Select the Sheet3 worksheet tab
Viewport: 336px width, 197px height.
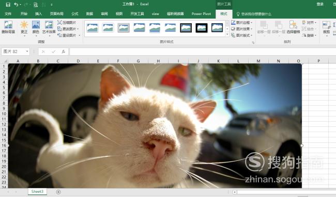[x=37, y=191]
